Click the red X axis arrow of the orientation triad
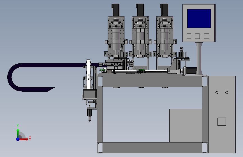 tap(24, 139)
